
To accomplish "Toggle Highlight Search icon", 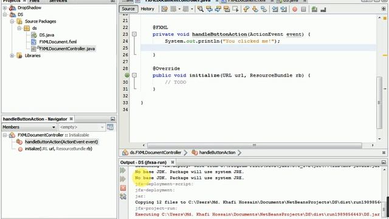I will click(x=227, y=9).
